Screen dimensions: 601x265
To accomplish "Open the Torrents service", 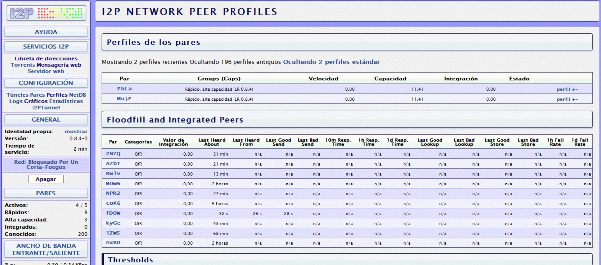I will pos(23,65).
